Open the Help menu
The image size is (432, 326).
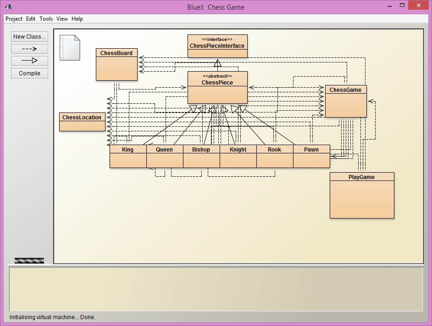(77, 19)
